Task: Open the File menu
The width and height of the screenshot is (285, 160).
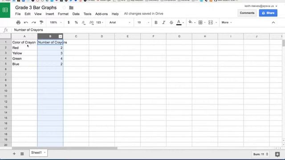Action: point(18,14)
